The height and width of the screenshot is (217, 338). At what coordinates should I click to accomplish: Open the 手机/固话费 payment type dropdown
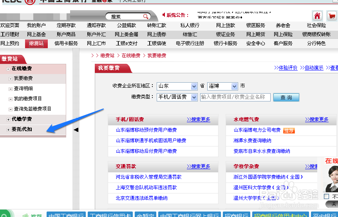tap(177, 97)
